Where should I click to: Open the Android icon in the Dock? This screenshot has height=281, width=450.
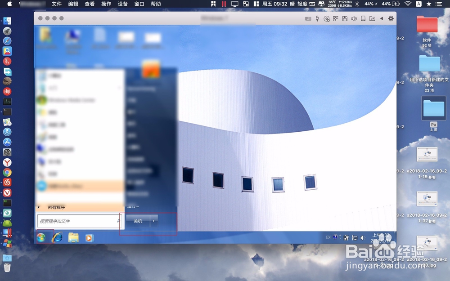pos(7,223)
